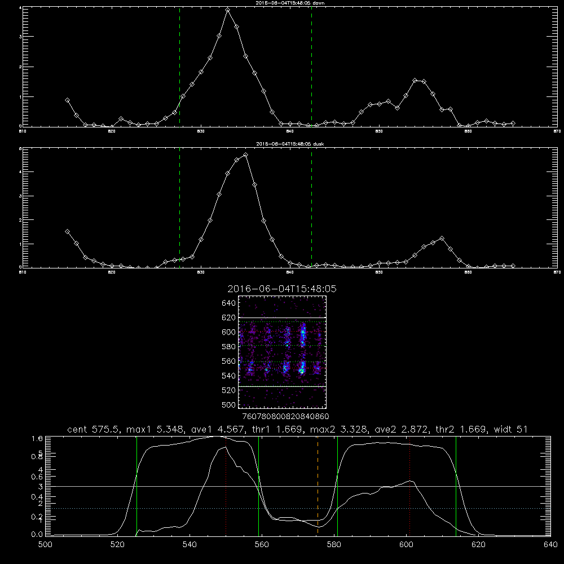Click the heatmap y-axis label 560
The height and width of the screenshot is (564, 564).
(x=228, y=361)
